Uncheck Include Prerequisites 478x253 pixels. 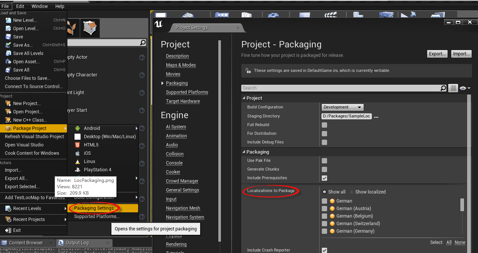tap(324, 178)
